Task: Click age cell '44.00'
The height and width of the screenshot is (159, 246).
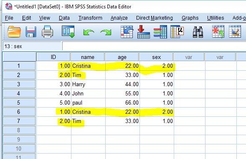Action: [122, 84]
